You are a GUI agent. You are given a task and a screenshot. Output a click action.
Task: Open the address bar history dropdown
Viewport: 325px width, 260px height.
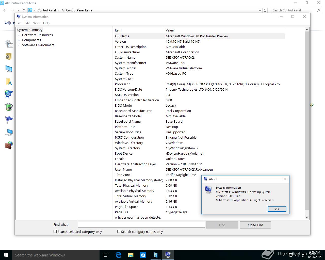[x=260, y=10]
